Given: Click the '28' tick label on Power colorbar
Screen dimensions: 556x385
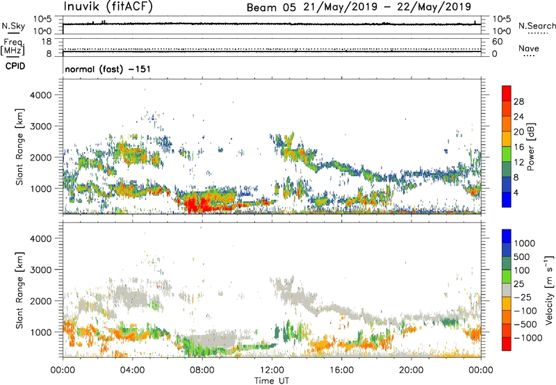Looking at the screenshot, I should (x=518, y=101).
